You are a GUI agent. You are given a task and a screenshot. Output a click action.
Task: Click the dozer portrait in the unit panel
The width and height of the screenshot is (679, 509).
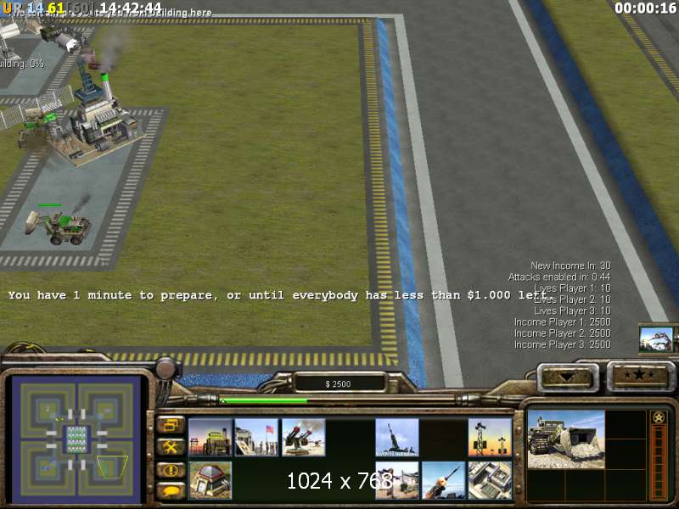pyautogui.click(x=566, y=439)
